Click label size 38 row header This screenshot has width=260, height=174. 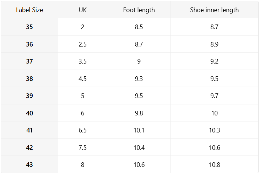click(x=29, y=78)
